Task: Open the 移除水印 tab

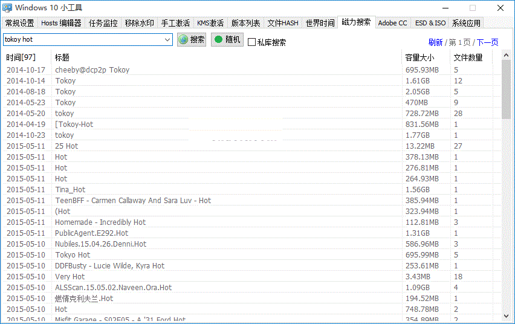Action: 139,23
